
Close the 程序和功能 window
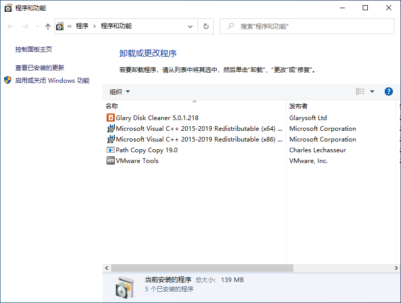(x=388, y=8)
